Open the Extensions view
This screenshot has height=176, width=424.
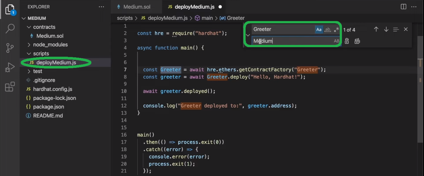10,87
